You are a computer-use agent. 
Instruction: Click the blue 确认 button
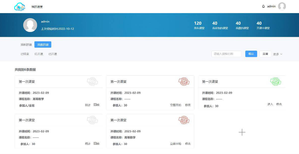click(251, 54)
